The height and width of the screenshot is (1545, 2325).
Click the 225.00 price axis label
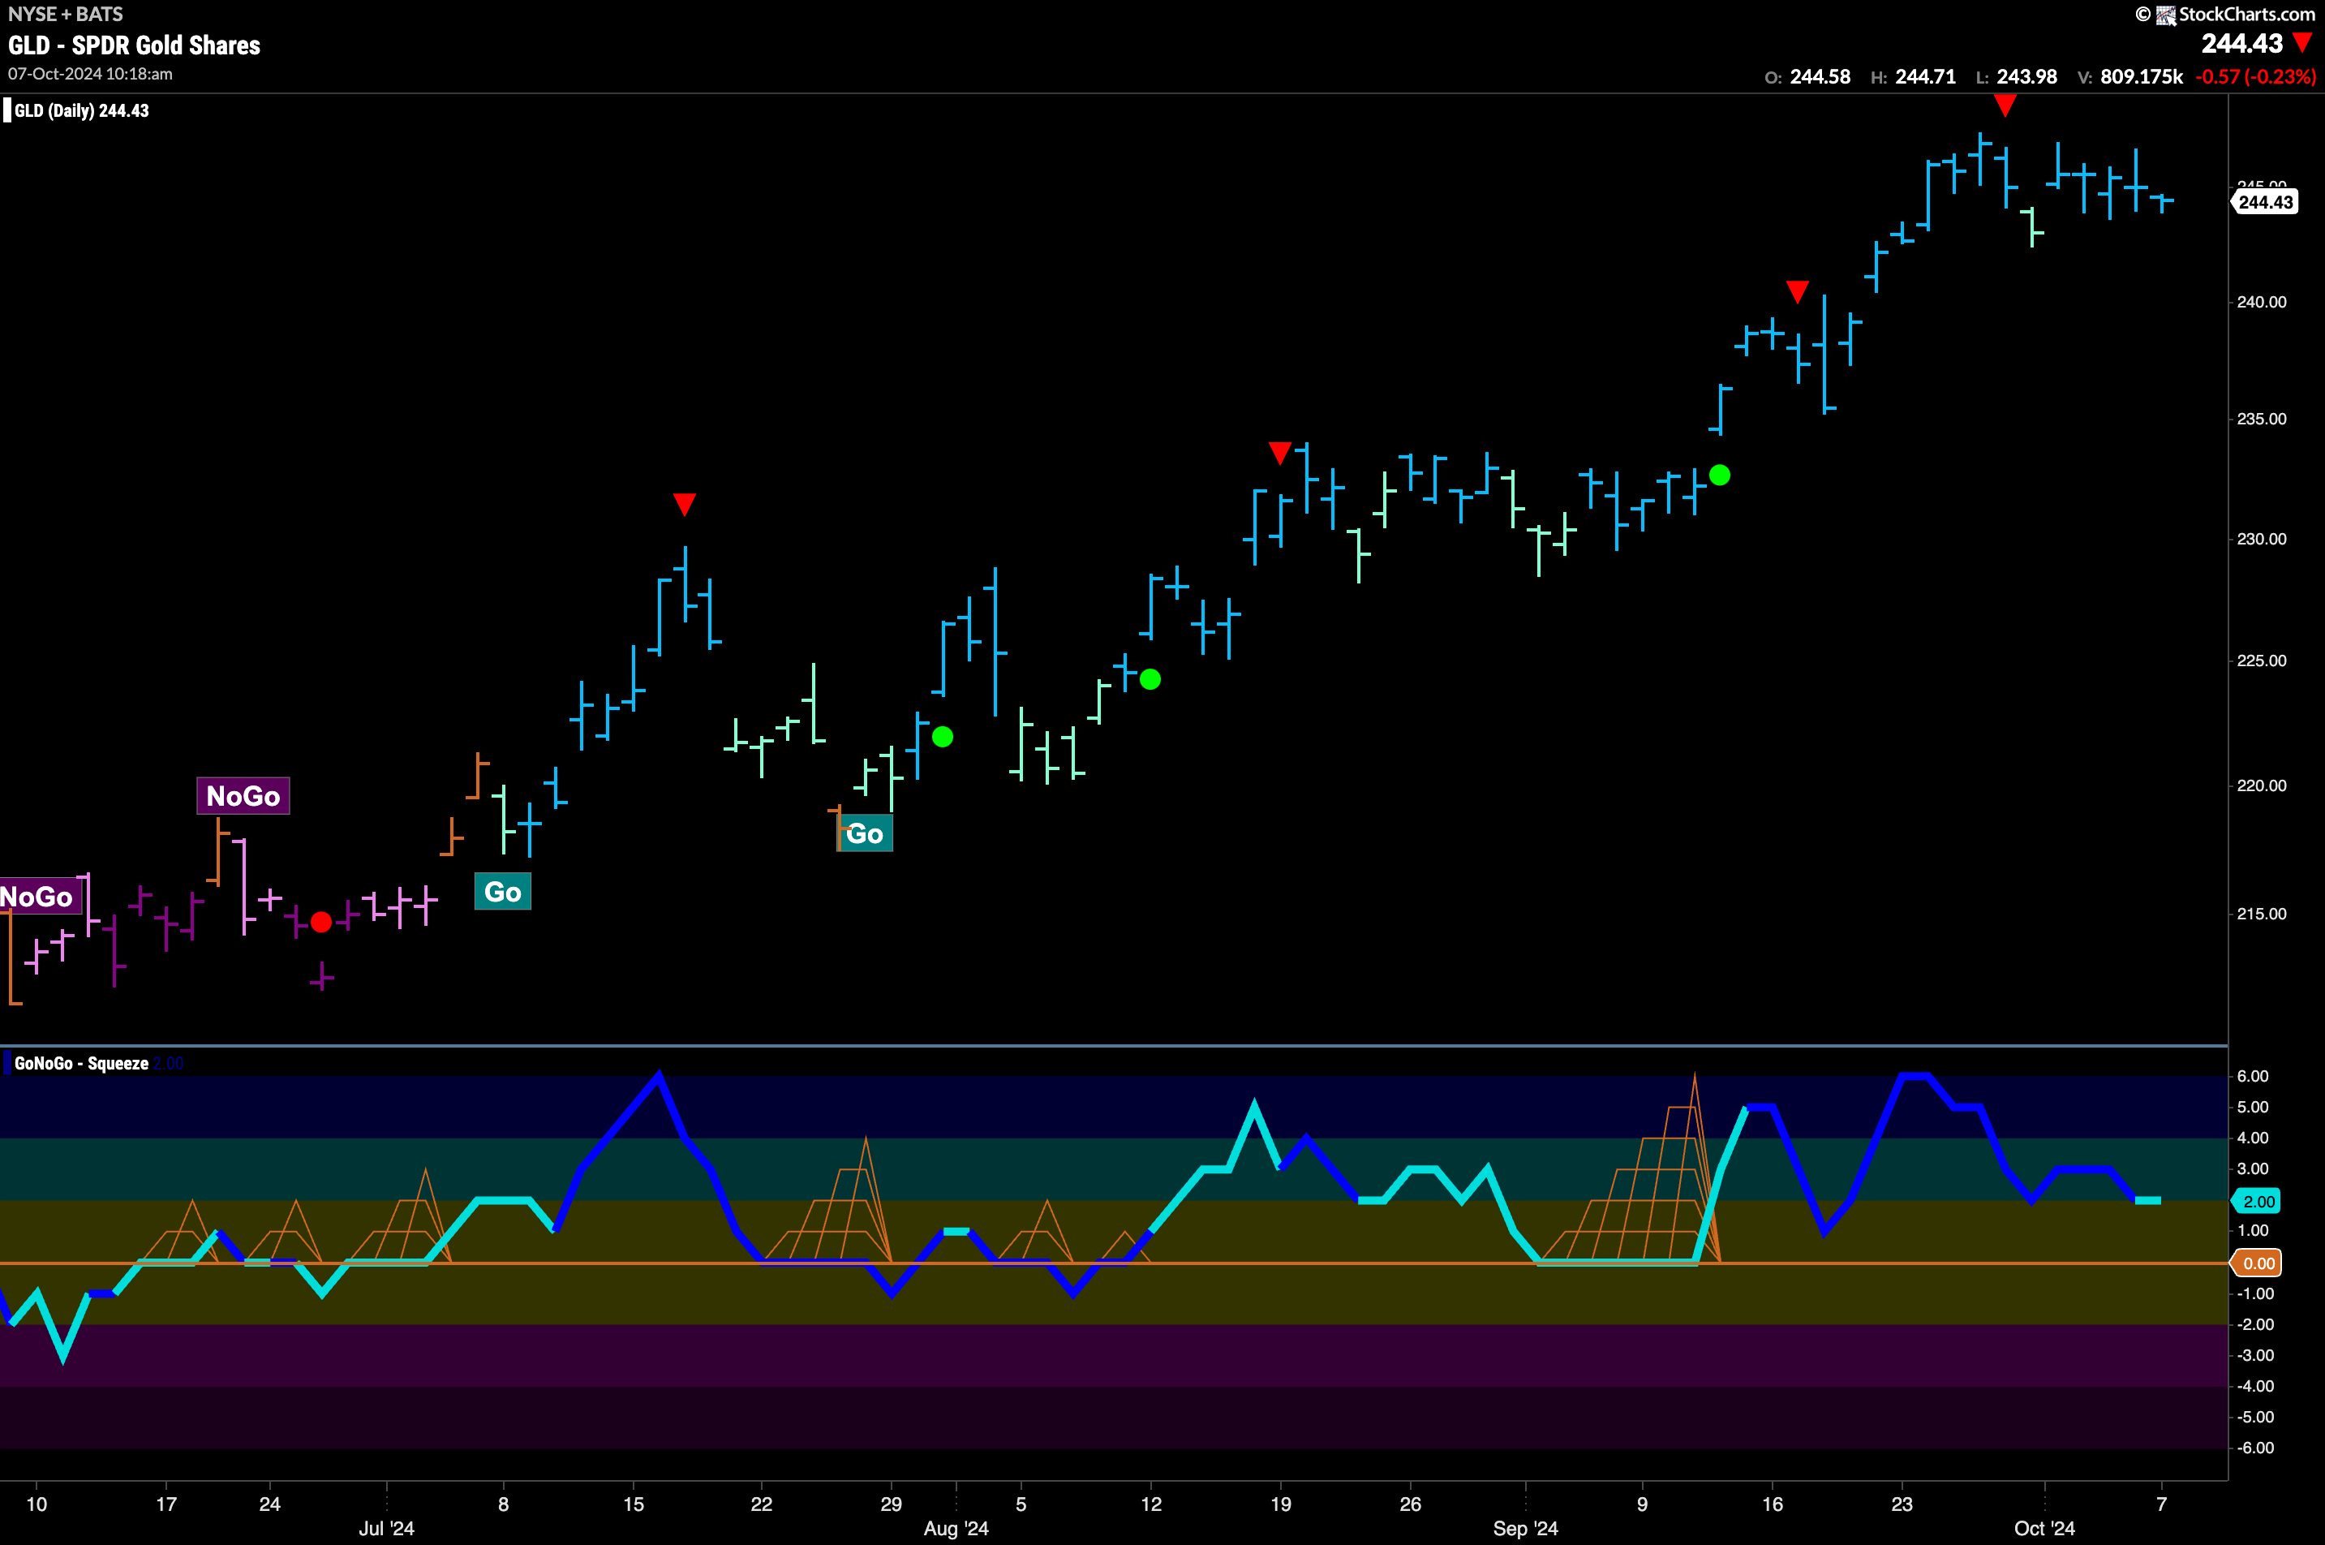point(2261,661)
